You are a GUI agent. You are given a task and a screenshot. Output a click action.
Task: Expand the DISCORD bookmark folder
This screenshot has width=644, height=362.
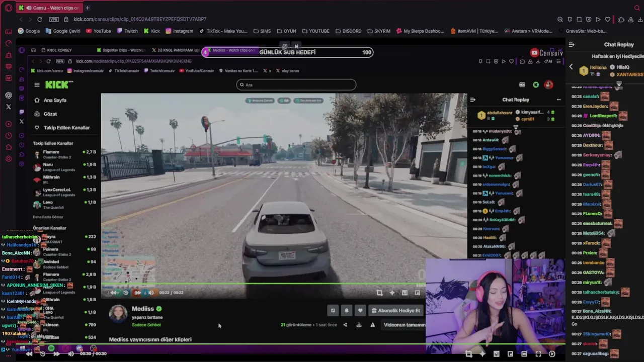point(348,31)
